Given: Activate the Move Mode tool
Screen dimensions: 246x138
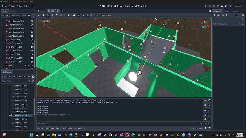Looking at the screenshot, I should [43, 15].
